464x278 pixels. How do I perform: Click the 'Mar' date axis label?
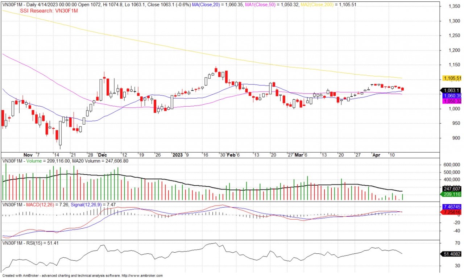click(299, 154)
